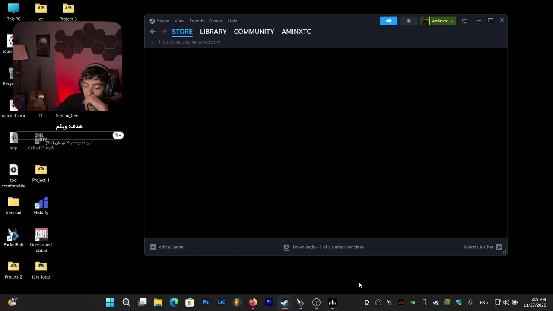Image resolution: width=553 pixels, height=311 pixels.
Task: Click the Downloads tray icon in Steam
Action: [286, 247]
